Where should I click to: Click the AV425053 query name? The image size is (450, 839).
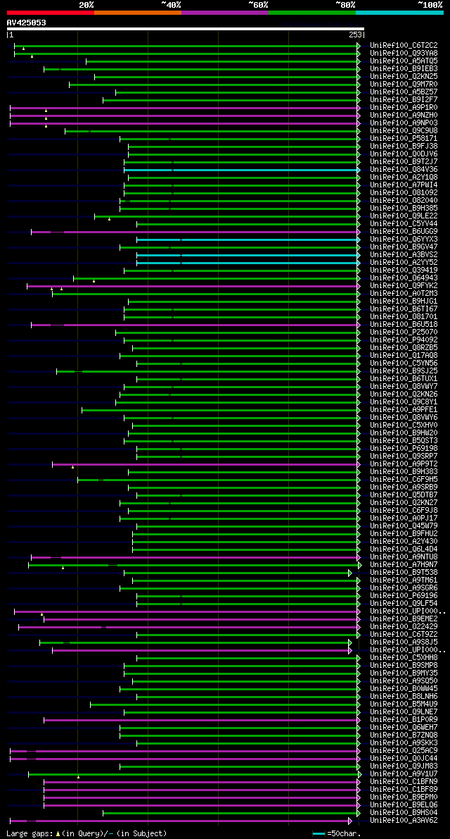point(26,23)
